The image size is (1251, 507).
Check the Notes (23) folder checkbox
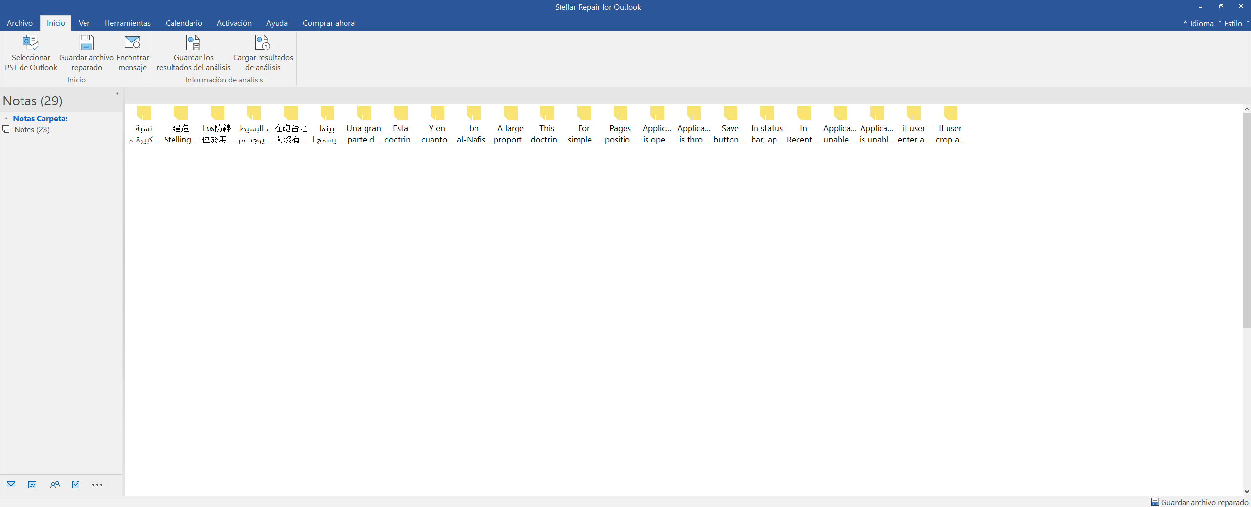pos(6,129)
